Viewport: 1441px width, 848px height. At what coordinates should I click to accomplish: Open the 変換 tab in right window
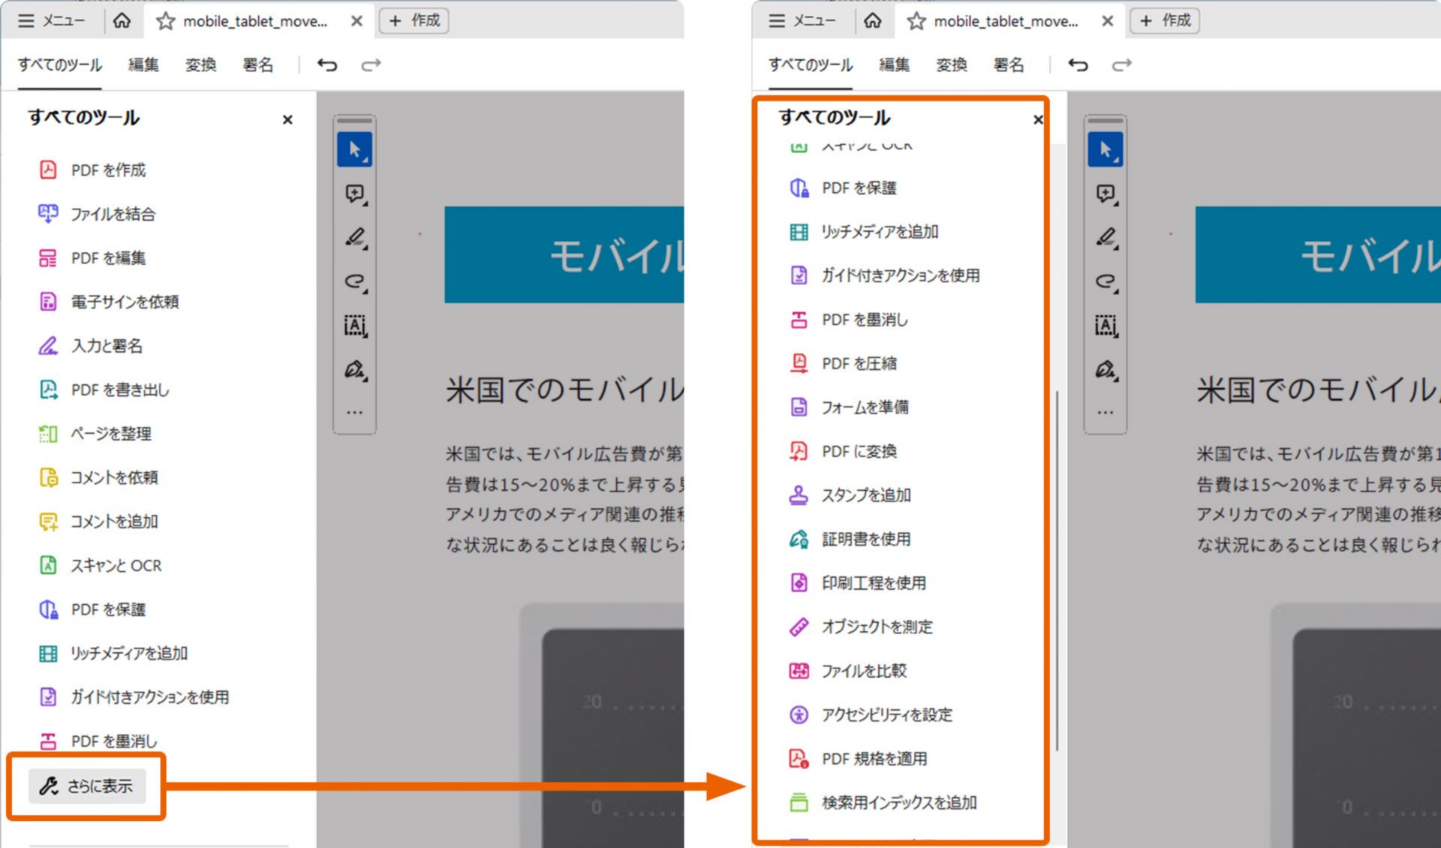(x=951, y=65)
